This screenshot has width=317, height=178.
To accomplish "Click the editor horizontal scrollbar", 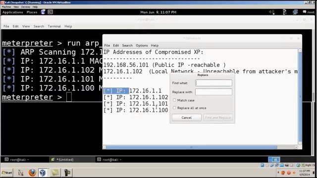I will (191, 147).
